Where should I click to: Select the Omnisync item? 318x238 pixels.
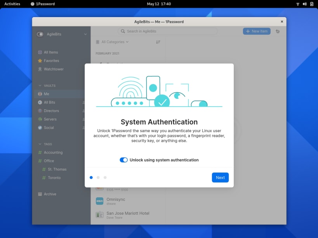129,201
